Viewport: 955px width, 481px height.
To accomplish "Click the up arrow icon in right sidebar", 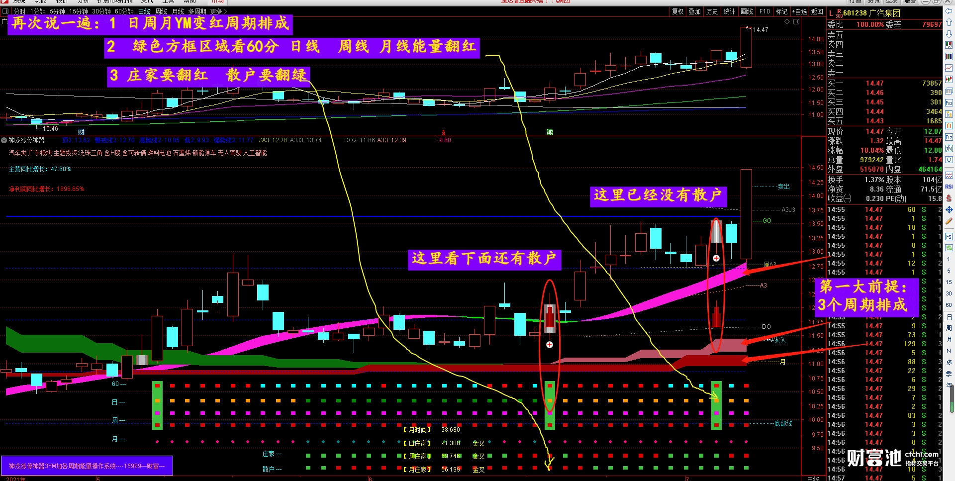I will tap(949, 22).
